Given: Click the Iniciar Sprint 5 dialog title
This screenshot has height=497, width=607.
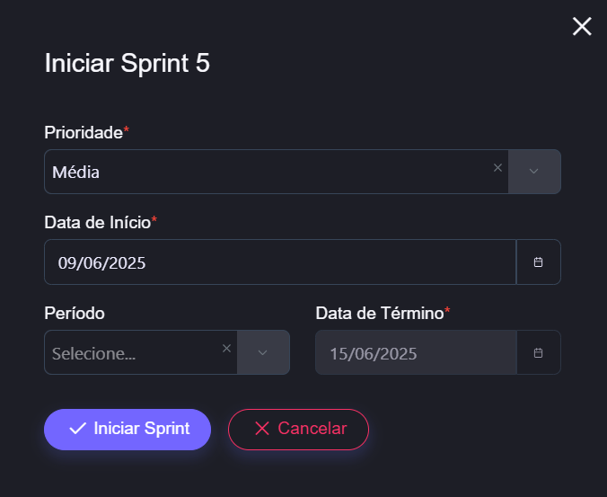Looking at the screenshot, I should click(128, 64).
